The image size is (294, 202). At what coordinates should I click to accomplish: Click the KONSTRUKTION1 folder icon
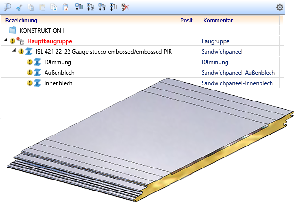[x=12, y=30]
